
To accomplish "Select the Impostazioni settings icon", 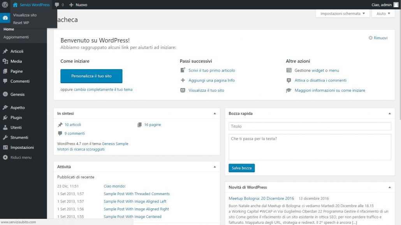I will 5,147.
